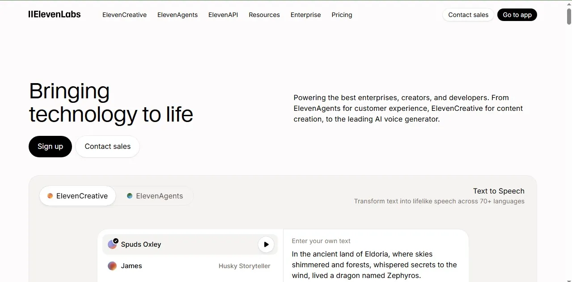
Task: Click the teal icon beside ElevenAgents label
Action: coord(129,196)
